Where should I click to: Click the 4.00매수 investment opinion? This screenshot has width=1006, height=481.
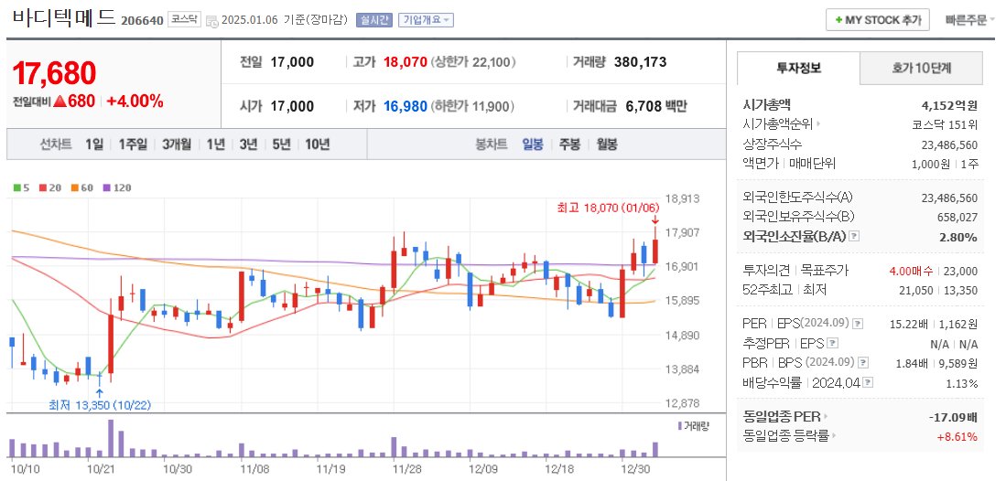pos(911,272)
